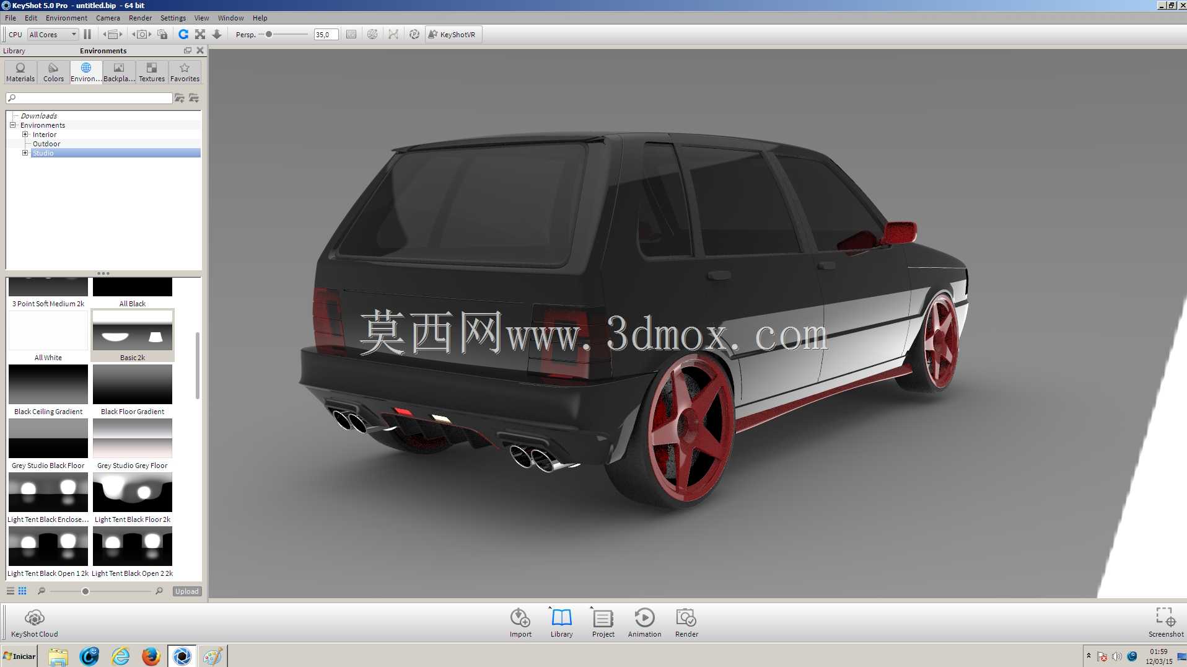Screen dimensions: 1187x667
Task: Click the striped globe icon in top toolbar
Action: click(x=372, y=35)
